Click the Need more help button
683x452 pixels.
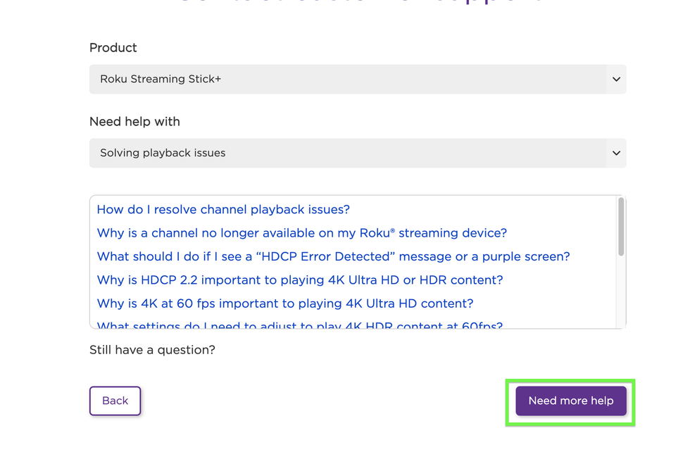(571, 401)
